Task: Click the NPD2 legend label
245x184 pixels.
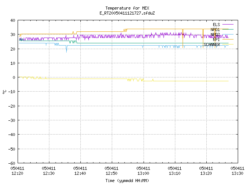Action: pos(215,34)
